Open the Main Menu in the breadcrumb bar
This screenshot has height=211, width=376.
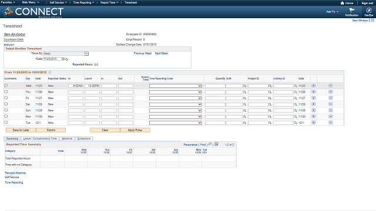point(31,2)
